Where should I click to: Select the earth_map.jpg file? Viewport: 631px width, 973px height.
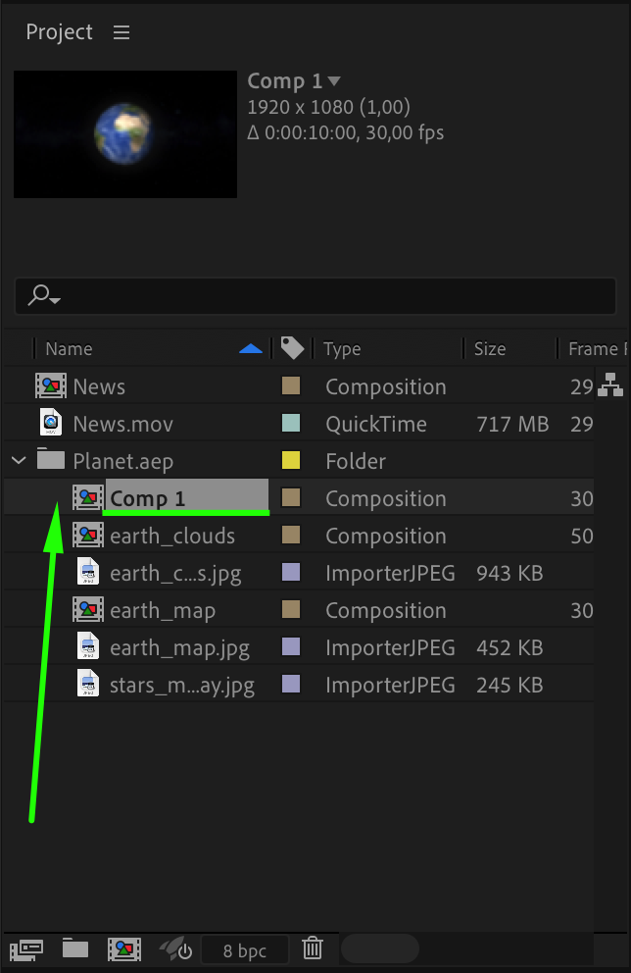coord(179,647)
